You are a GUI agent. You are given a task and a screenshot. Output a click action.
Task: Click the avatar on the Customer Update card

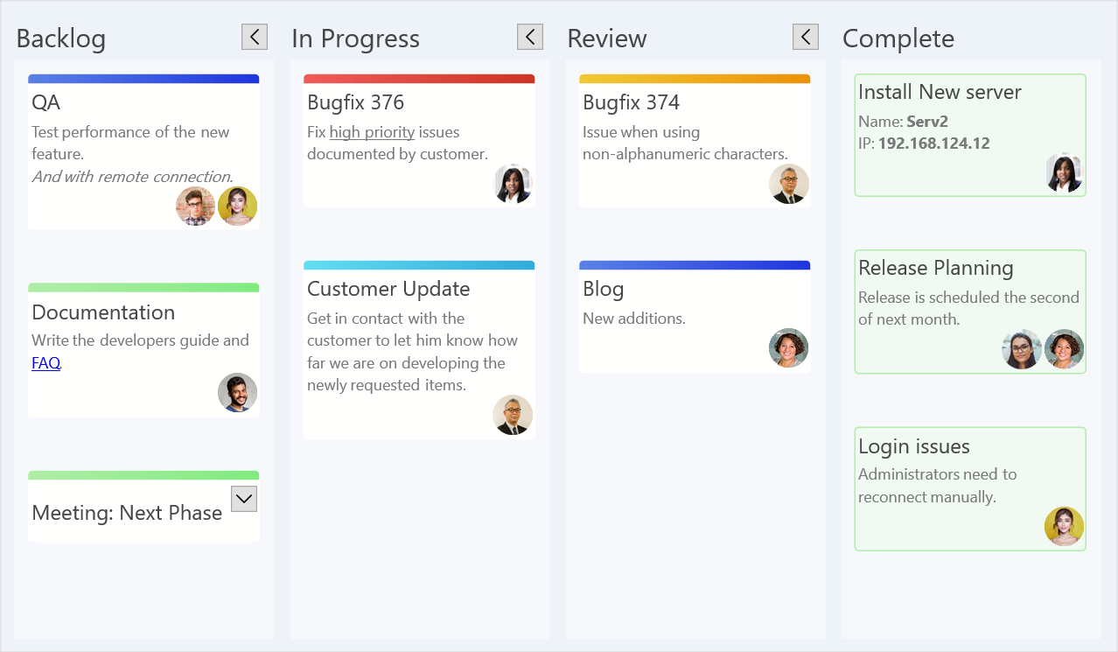click(x=513, y=415)
